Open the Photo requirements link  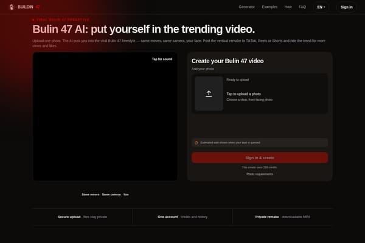(260, 174)
